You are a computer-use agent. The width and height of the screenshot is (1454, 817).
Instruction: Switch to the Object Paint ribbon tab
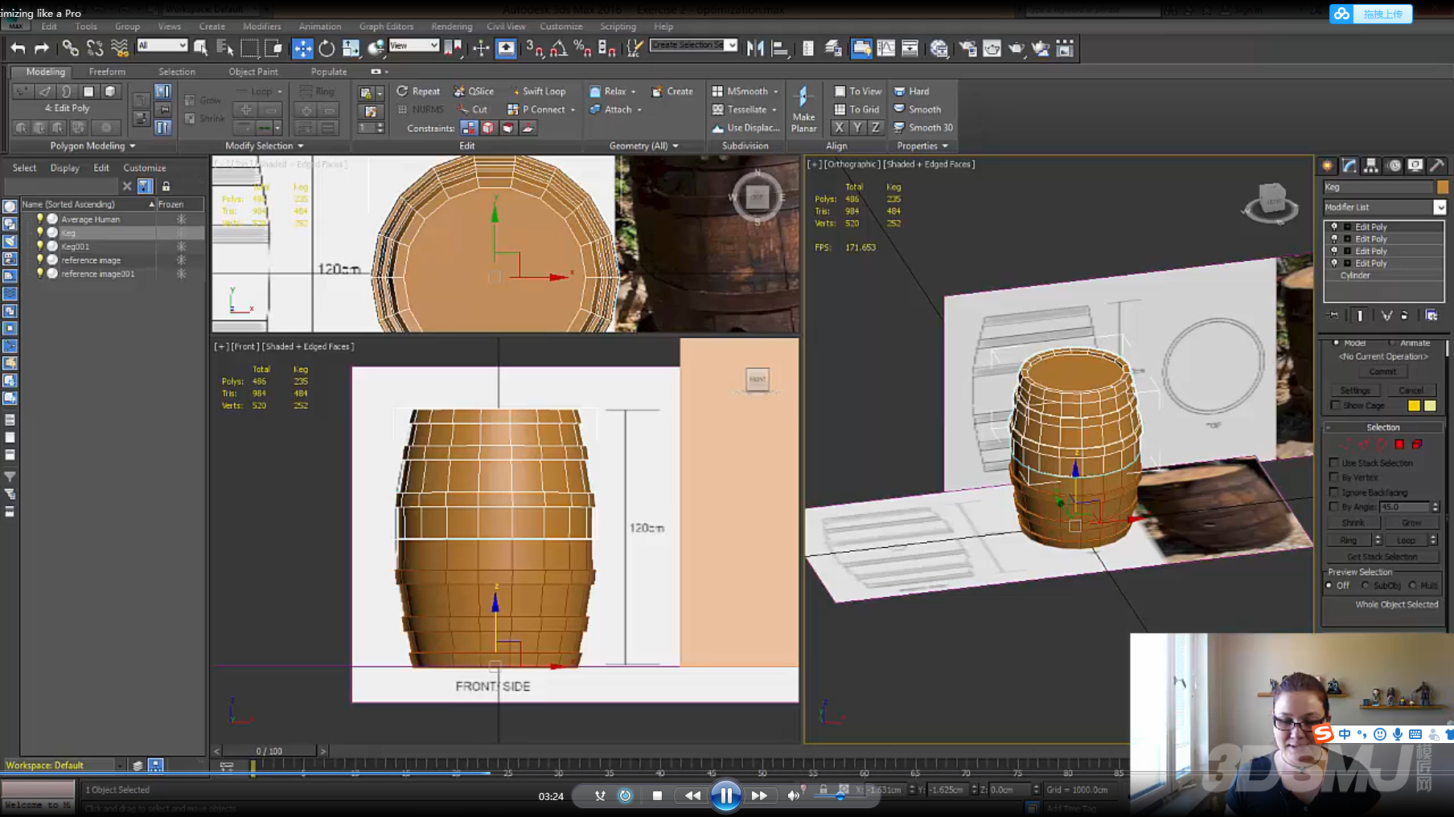(x=253, y=72)
